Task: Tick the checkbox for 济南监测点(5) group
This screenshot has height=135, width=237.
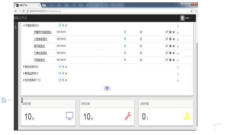Action: [178, 26]
